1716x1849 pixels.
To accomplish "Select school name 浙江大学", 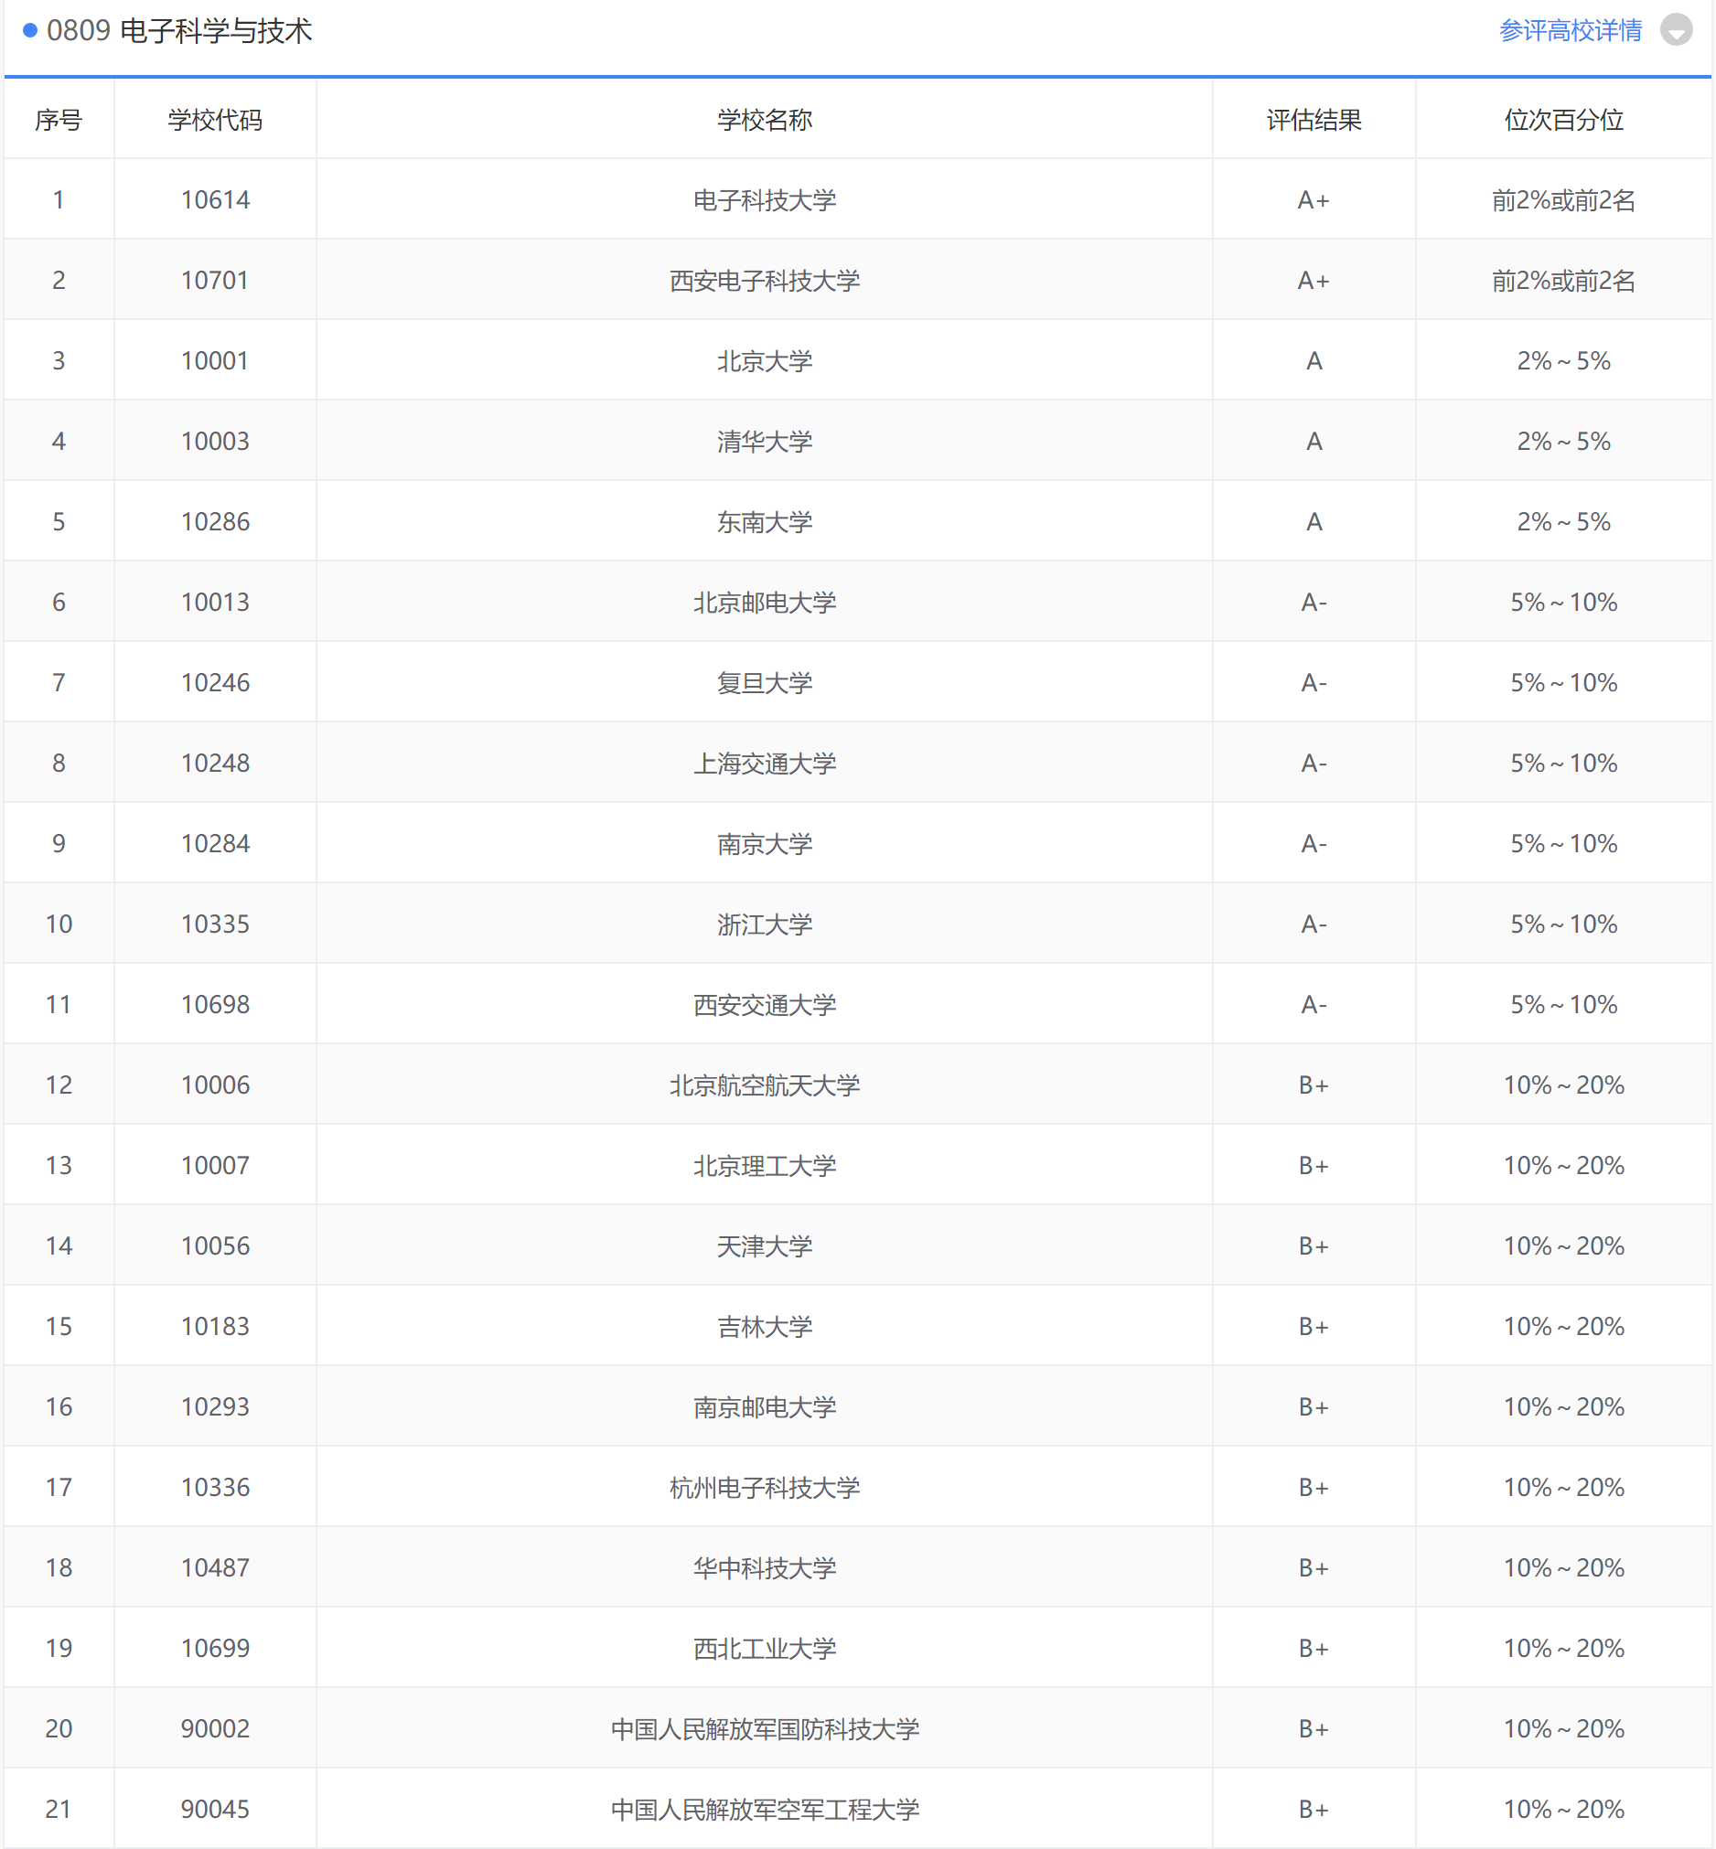I will click(764, 924).
